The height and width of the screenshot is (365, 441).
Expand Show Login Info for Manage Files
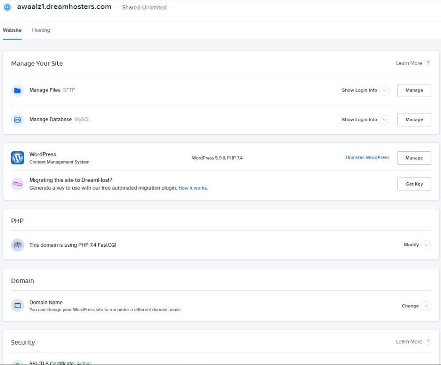[385, 90]
